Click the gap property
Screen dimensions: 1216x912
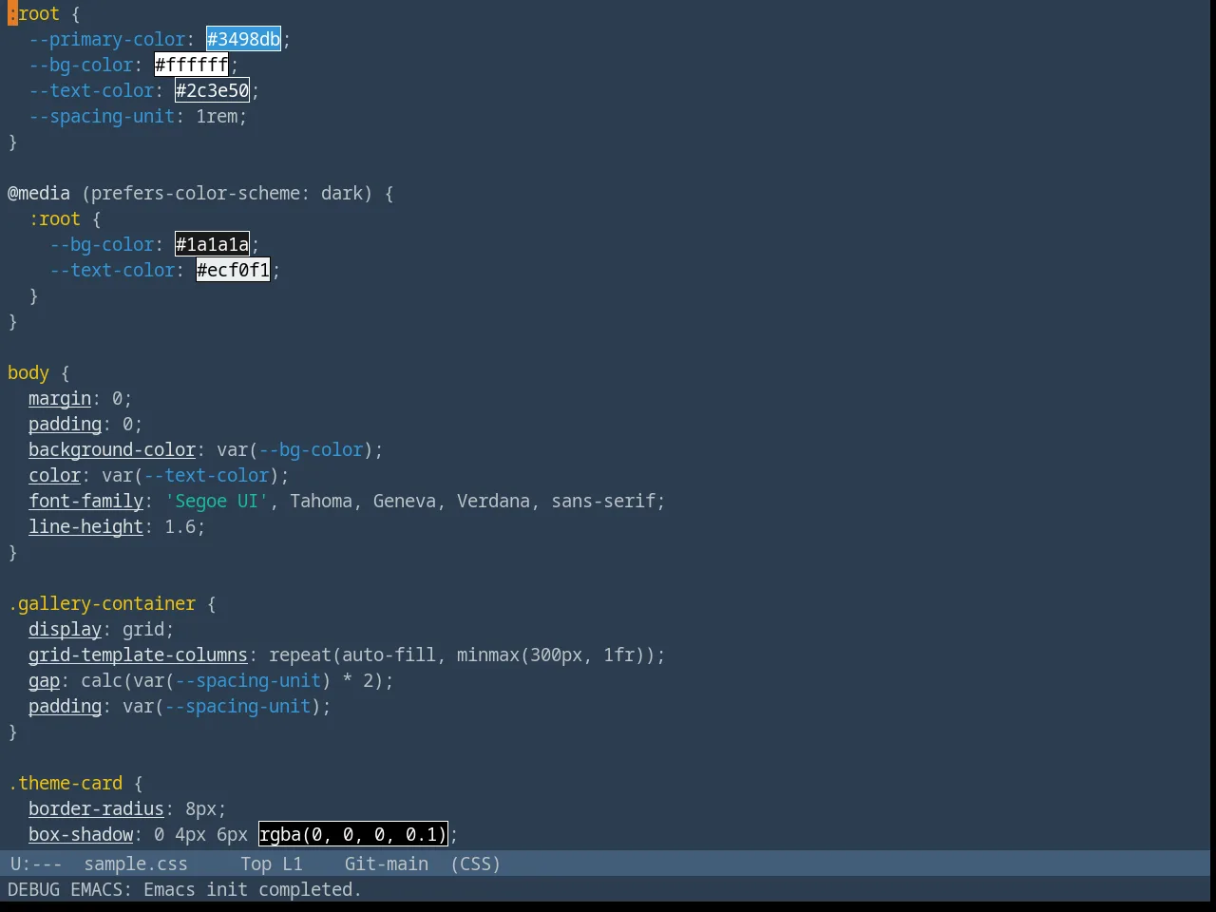pyautogui.click(x=44, y=680)
